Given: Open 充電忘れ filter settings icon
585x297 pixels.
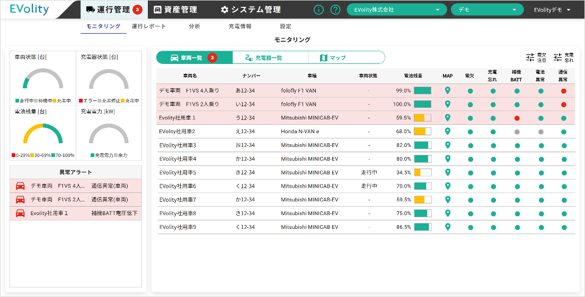Looking at the screenshot, I should pyautogui.click(x=557, y=57).
